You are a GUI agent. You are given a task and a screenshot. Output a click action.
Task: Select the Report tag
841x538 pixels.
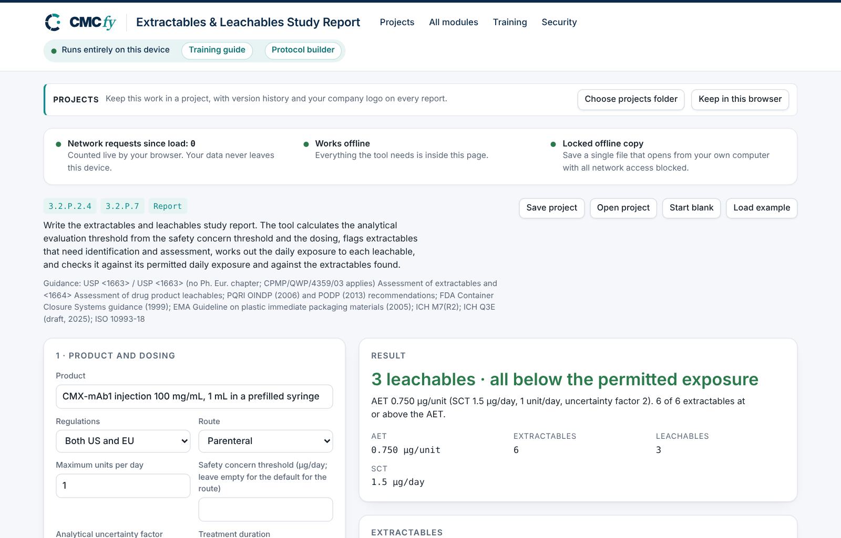(168, 206)
